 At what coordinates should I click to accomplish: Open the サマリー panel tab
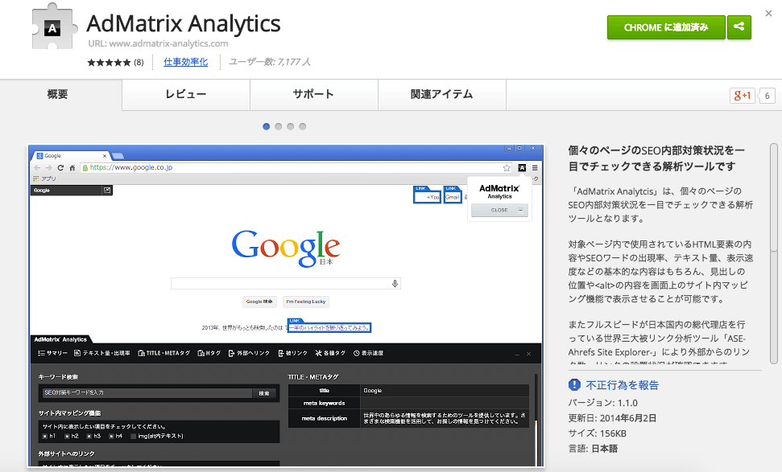53,353
